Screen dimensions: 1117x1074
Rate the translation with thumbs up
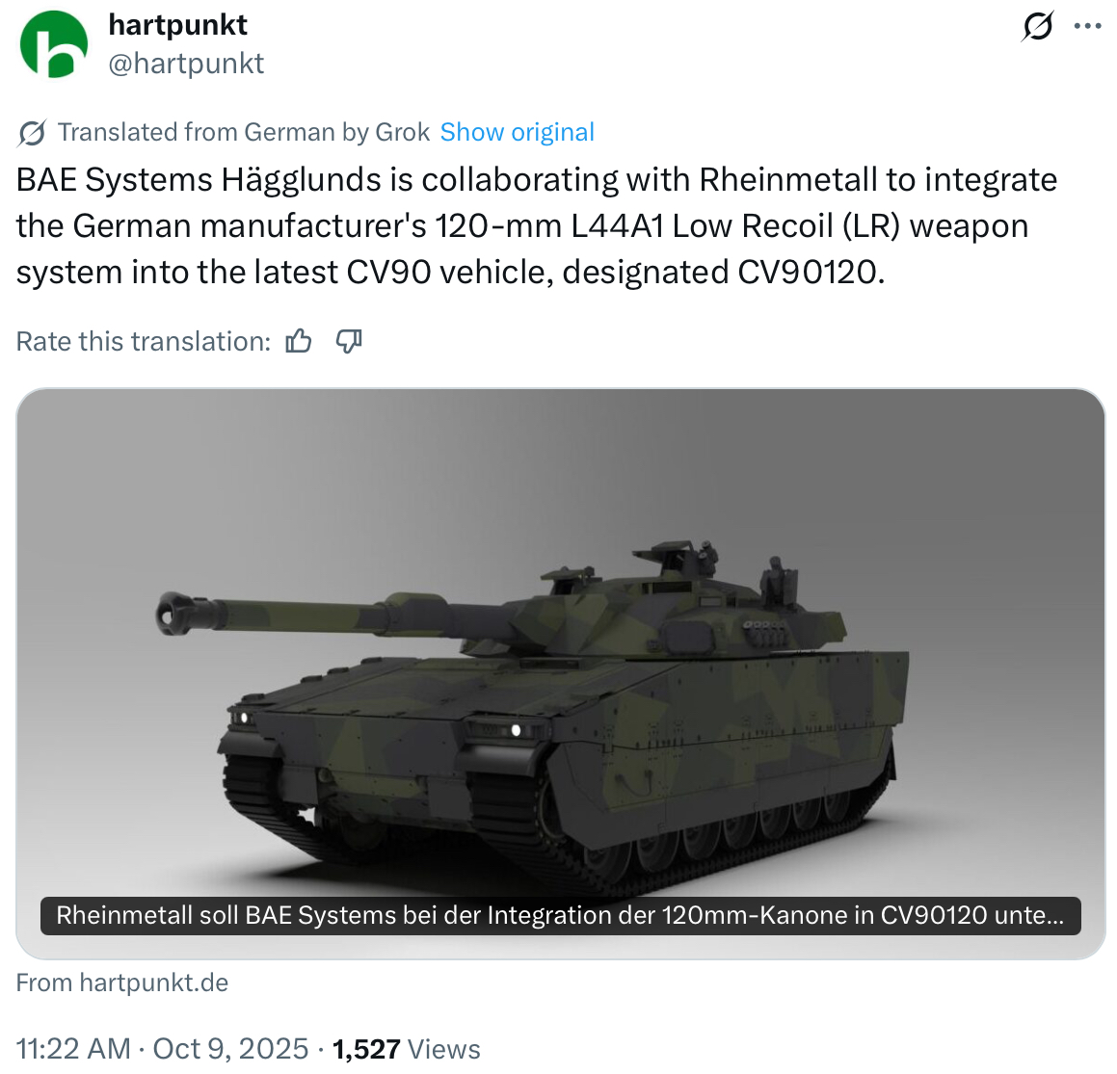(x=299, y=341)
